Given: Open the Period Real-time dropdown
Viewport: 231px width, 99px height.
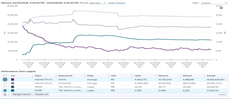Looking at the screenshot, I should coord(98,3).
